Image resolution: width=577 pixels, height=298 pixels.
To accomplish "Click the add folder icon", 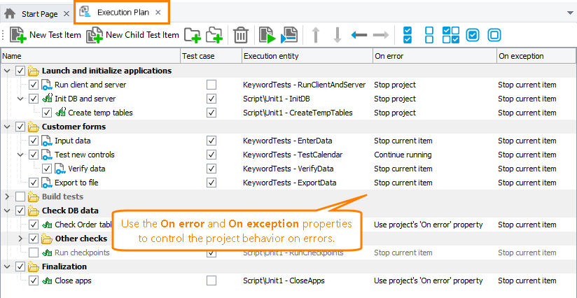I will (x=192, y=35).
